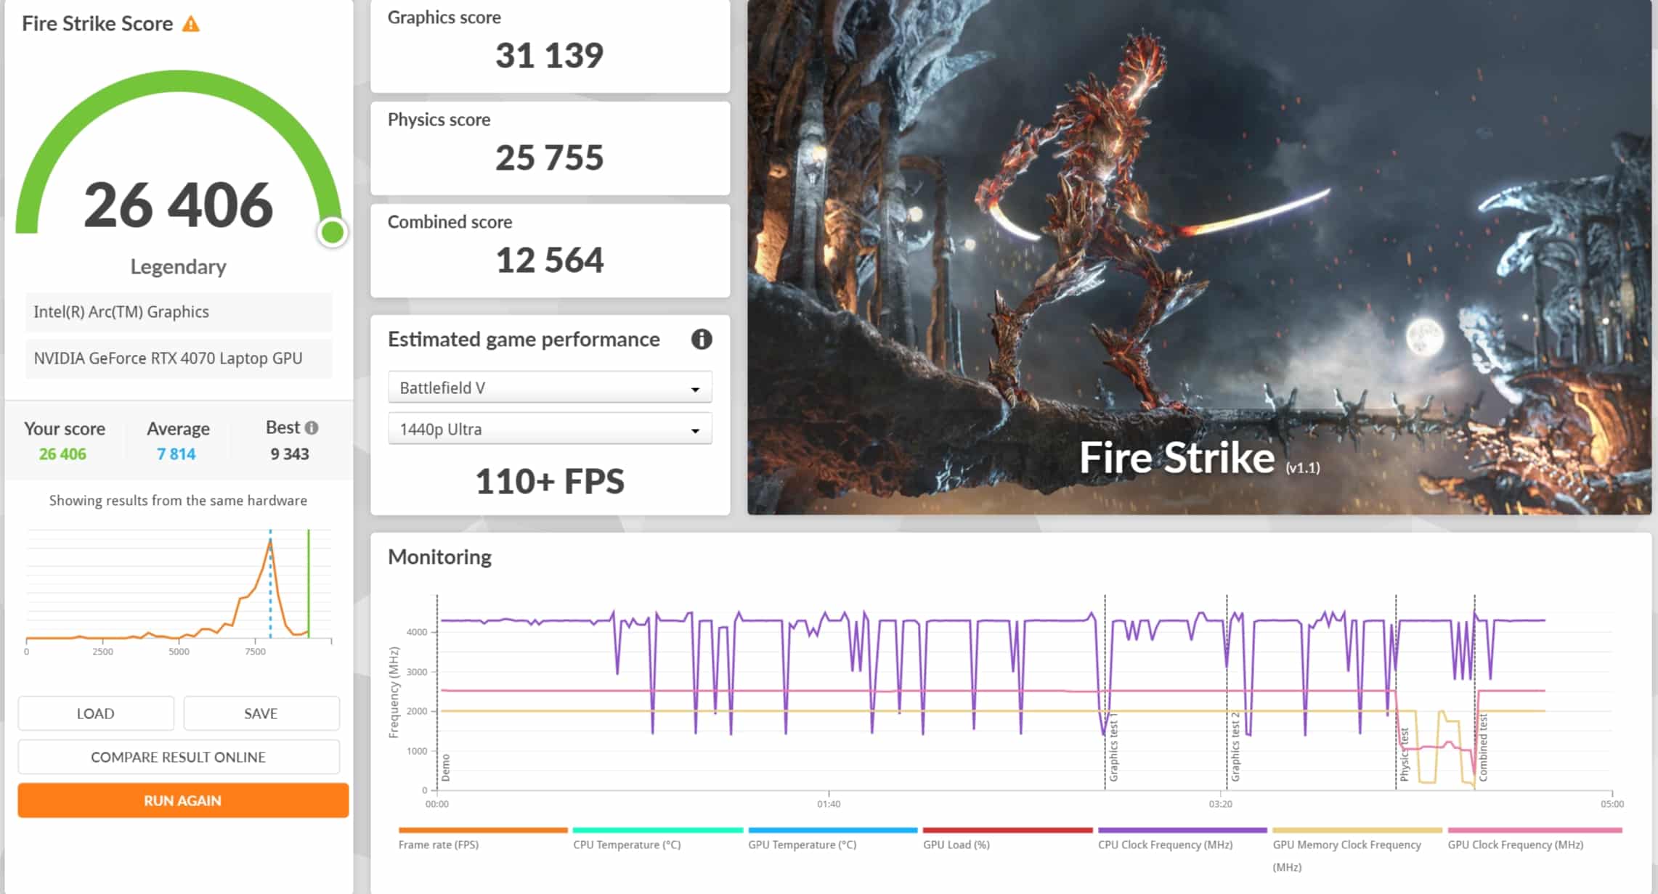Click the purple CPU Clock Frequency legend bar
The image size is (1658, 894).
pyautogui.click(x=1182, y=830)
